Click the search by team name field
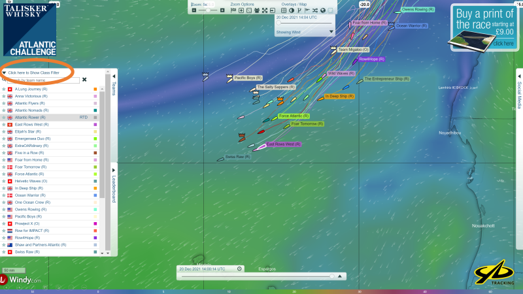Viewport: 523px width, 294px height. (43, 80)
